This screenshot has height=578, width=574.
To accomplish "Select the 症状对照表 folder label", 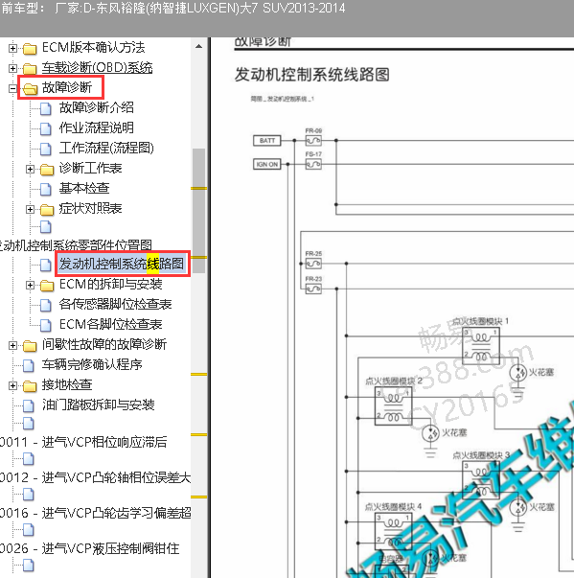I will point(90,209).
